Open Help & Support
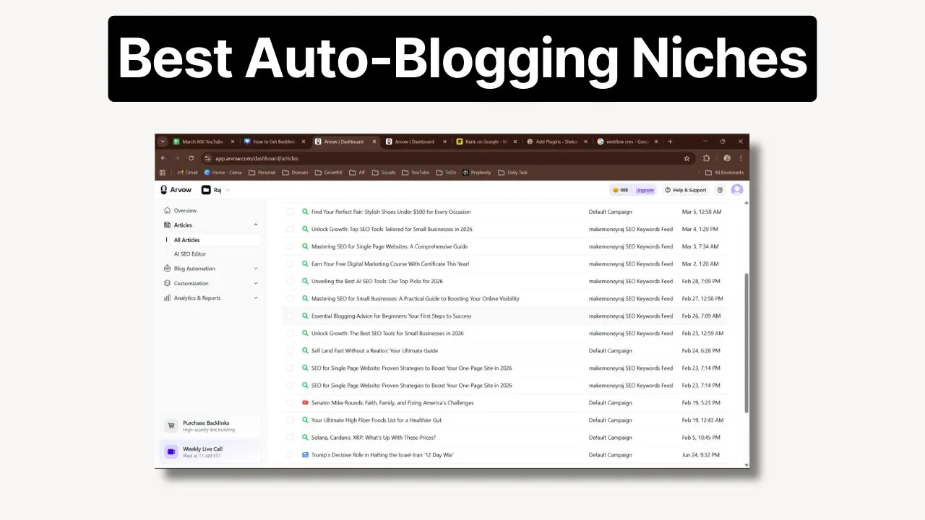This screenshot has width=925, height=520. point(685,190)
